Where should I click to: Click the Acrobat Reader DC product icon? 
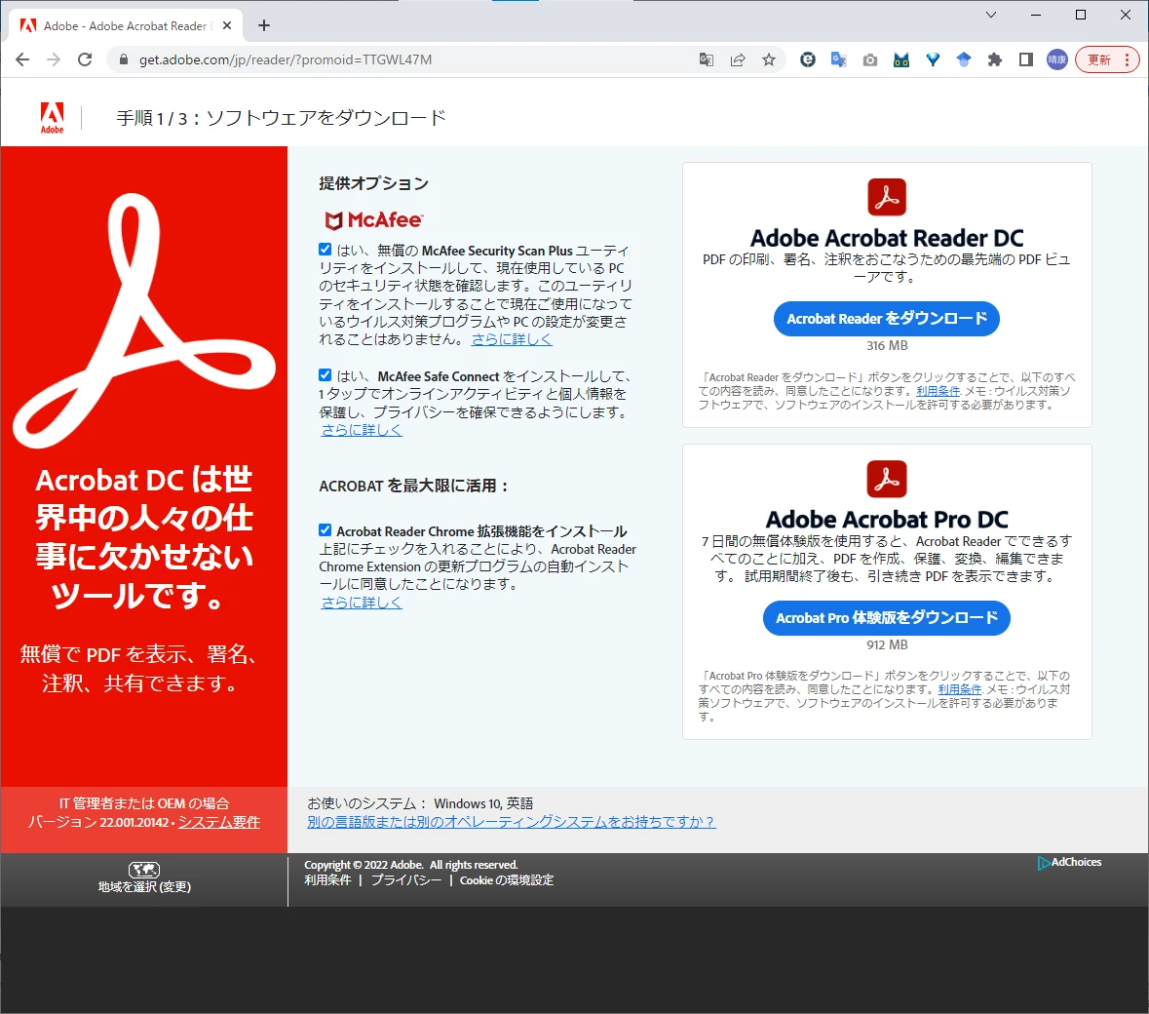click(887, 197)
